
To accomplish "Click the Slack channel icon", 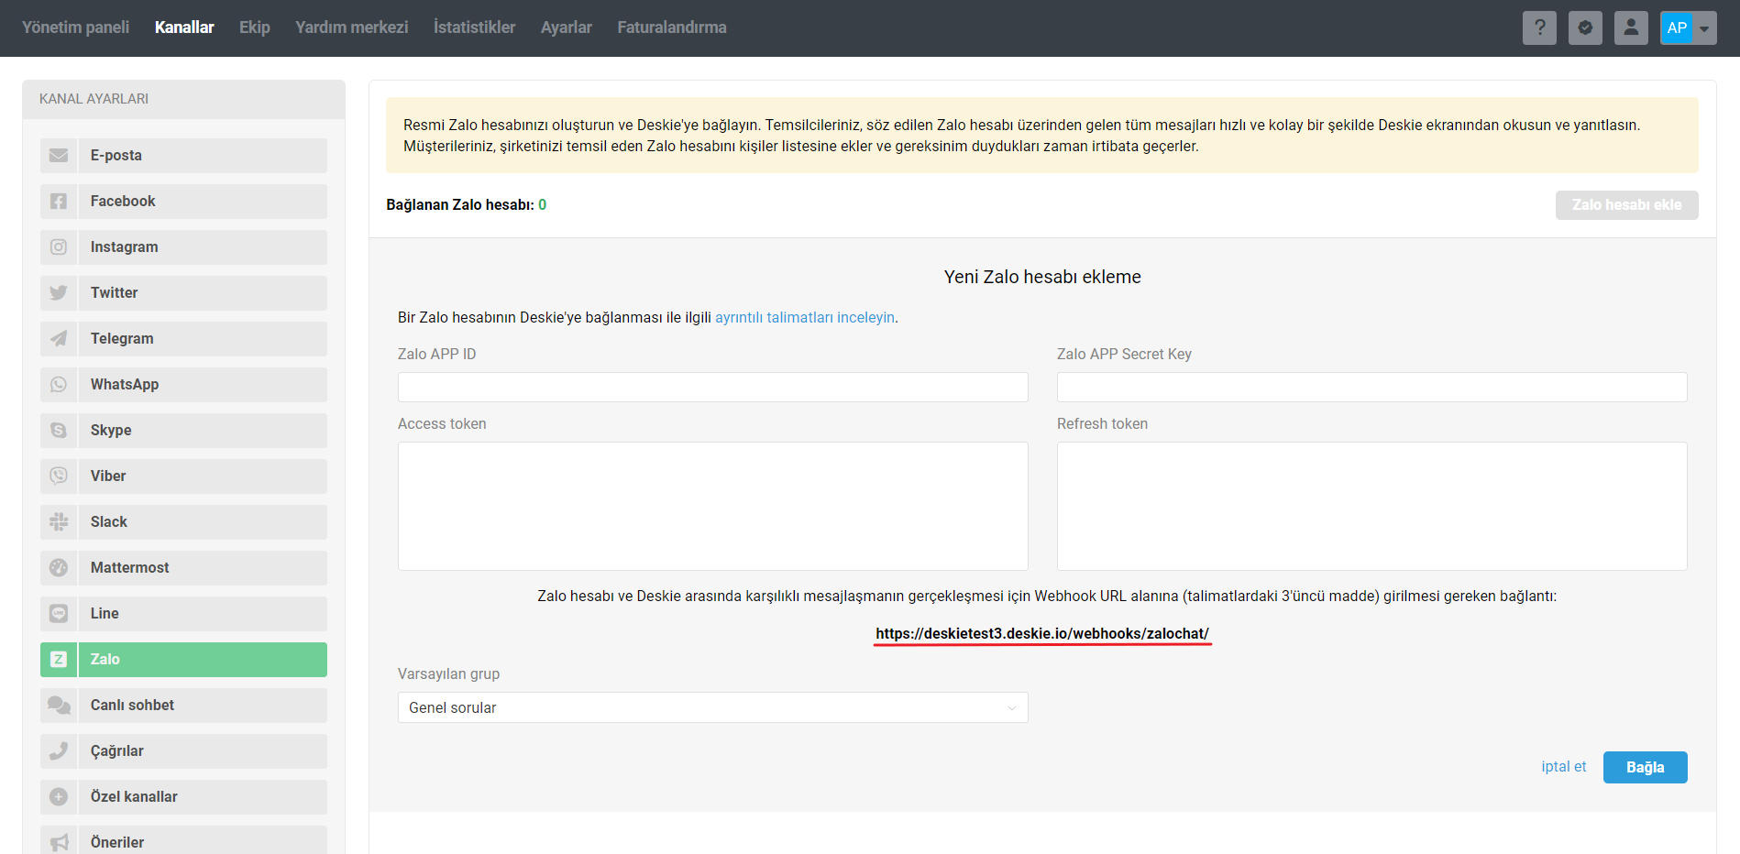I will pos(59,522).
